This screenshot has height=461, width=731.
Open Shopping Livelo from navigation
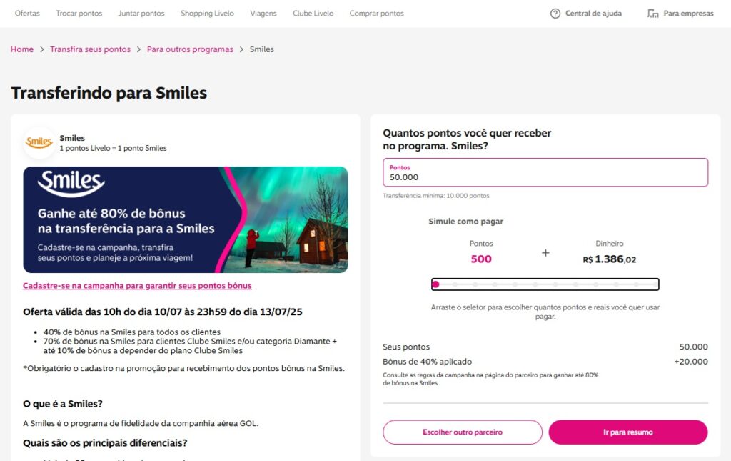[207, 14]
